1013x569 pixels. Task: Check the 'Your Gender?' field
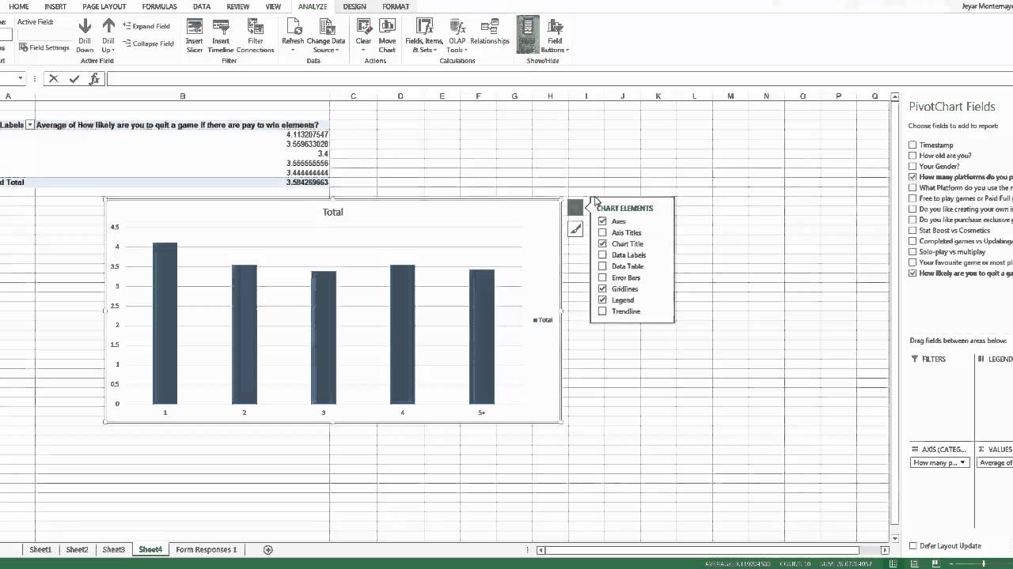click(912, 166)
